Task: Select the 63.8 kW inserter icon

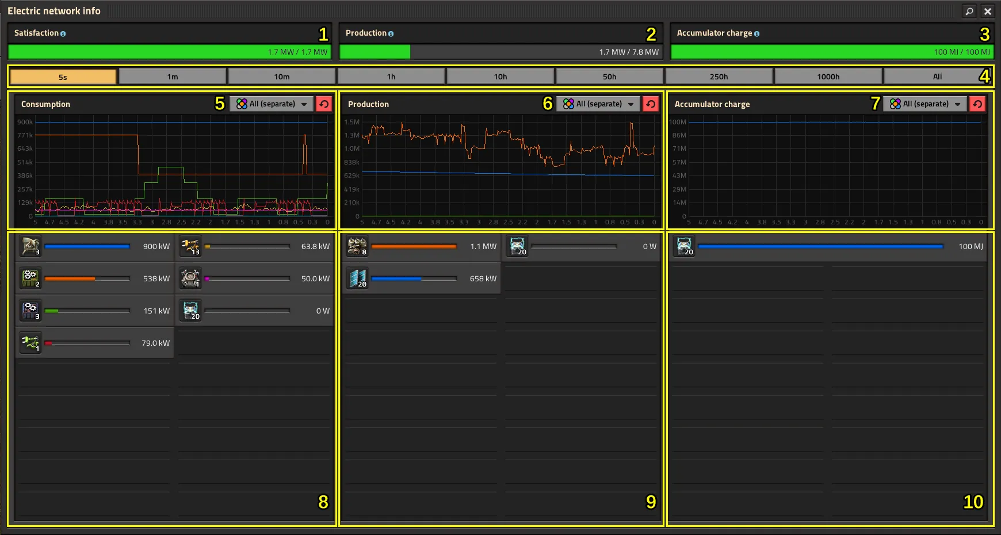Action: 190,246
